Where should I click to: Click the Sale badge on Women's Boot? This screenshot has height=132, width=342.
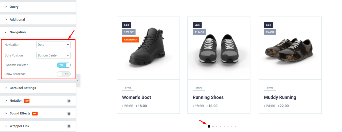pos(126,25)
